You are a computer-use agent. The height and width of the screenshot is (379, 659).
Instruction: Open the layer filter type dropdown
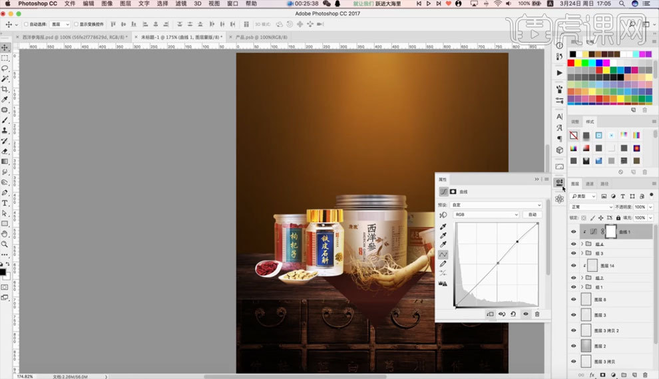point(583,196)
